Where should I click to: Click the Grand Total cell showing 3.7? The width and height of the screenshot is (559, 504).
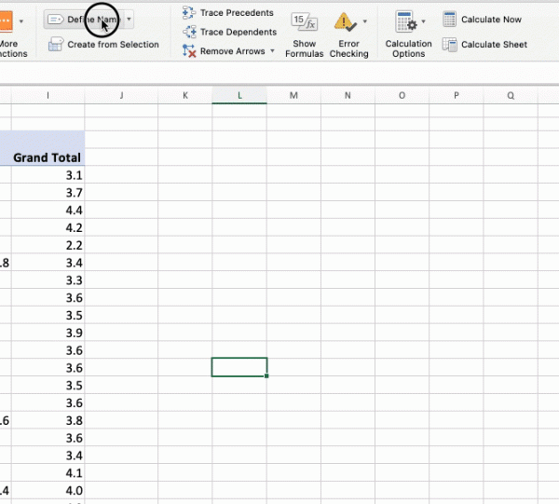(x=48, y=192)
